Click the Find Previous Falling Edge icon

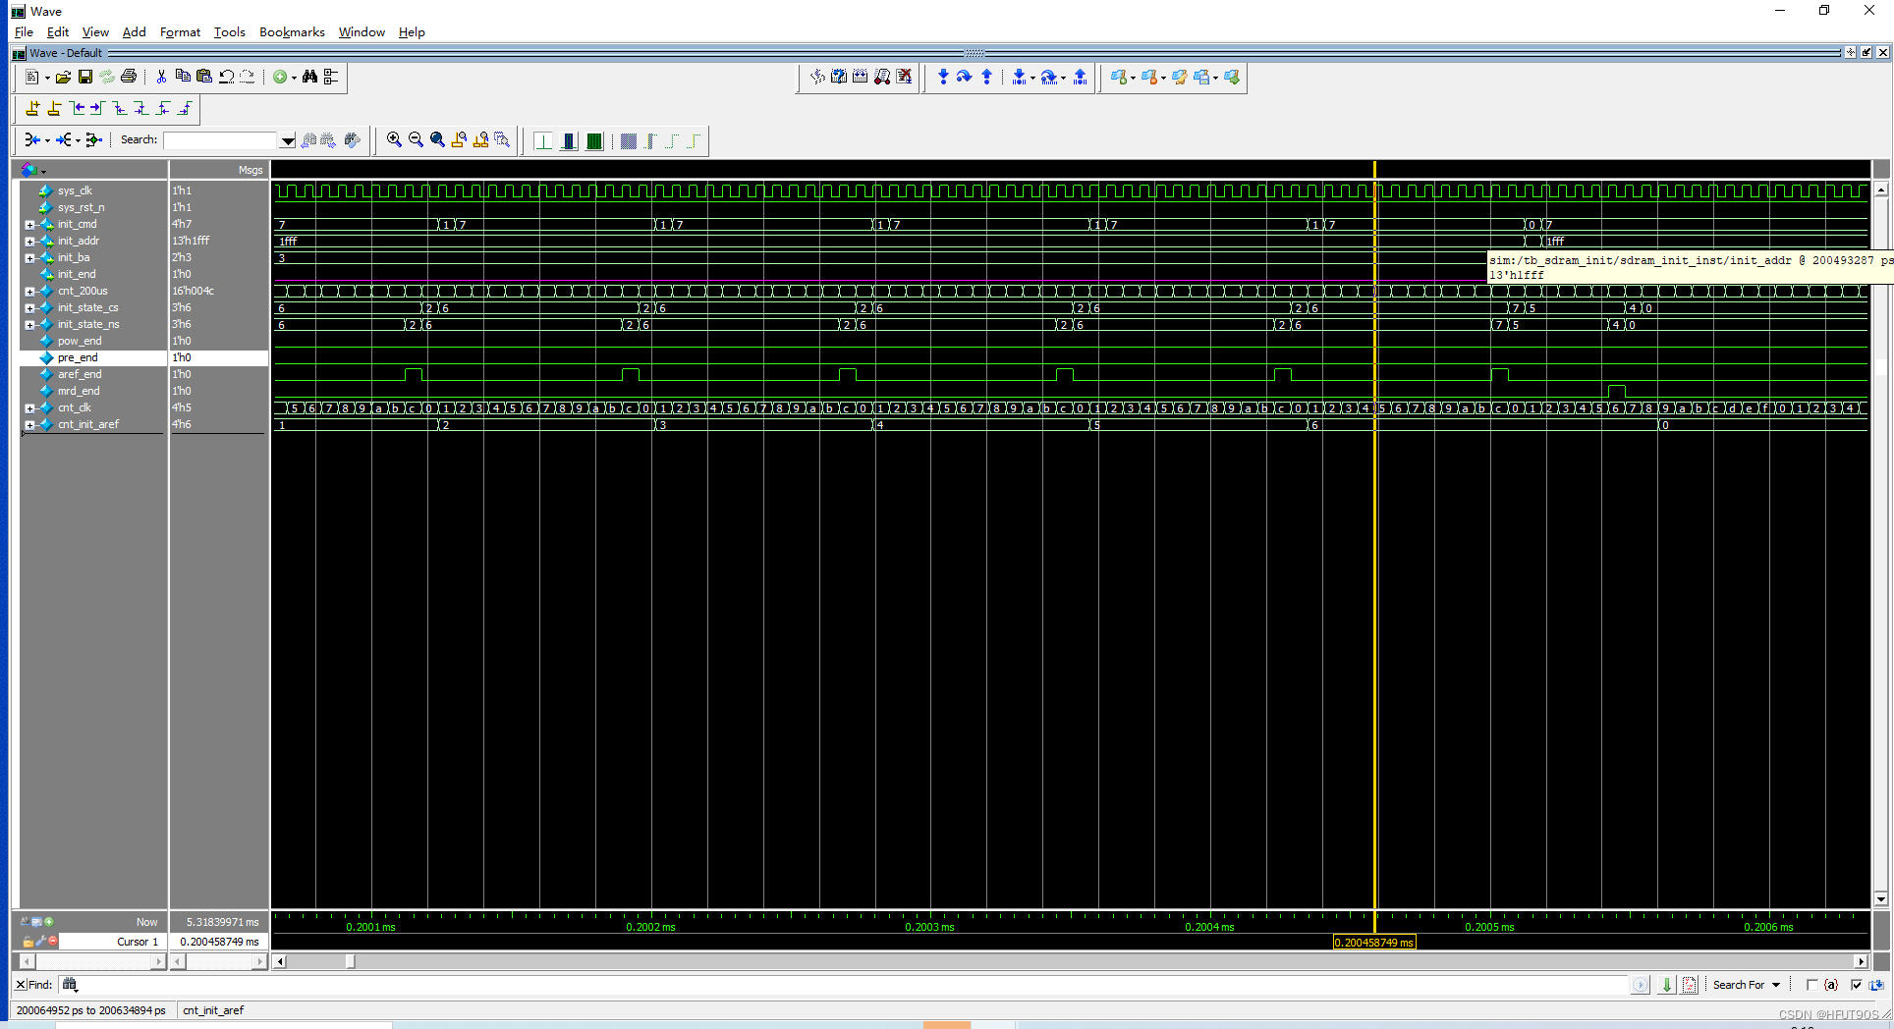pos(119,108)
